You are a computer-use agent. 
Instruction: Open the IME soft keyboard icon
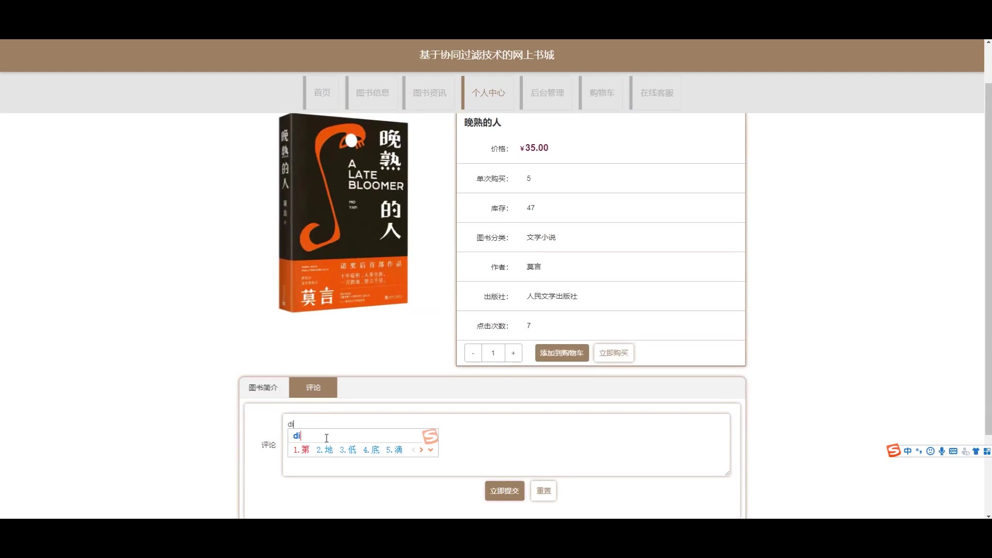click(x=953, y=451)
